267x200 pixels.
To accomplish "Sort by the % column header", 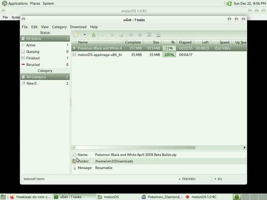I will pyautogui.click(x=169, y=42).
